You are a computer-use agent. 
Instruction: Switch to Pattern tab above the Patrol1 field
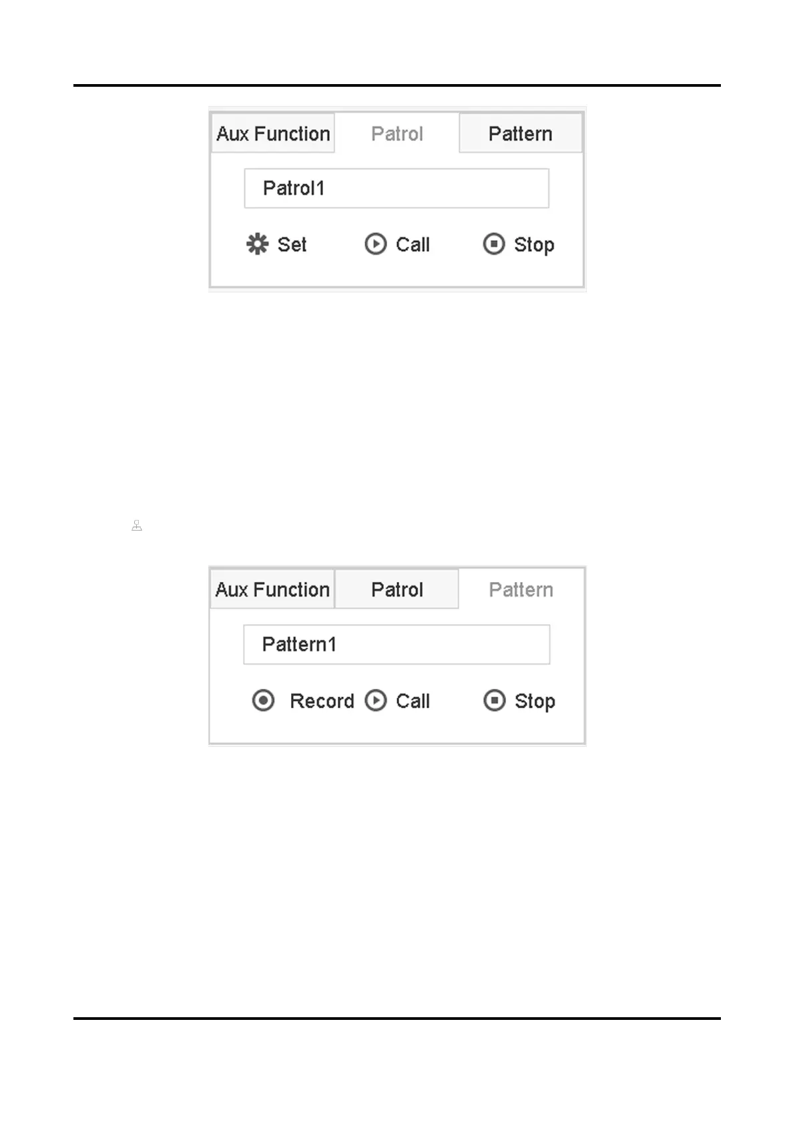pos(520,133)
